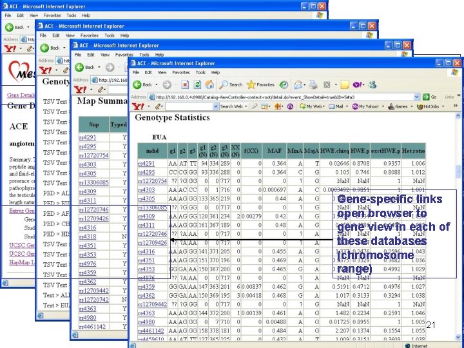Screen dimensions: 464x348
Task: Open rs4461142 link in Genotype Statistics table
Action: click(151, 331)
